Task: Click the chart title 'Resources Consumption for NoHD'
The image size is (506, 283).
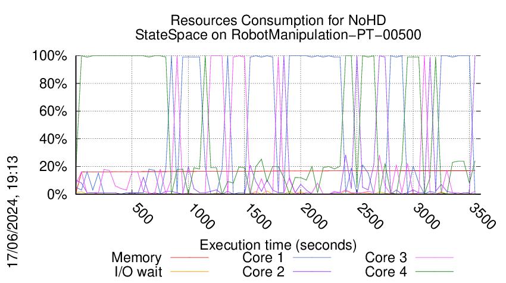Action: [278, 20]
